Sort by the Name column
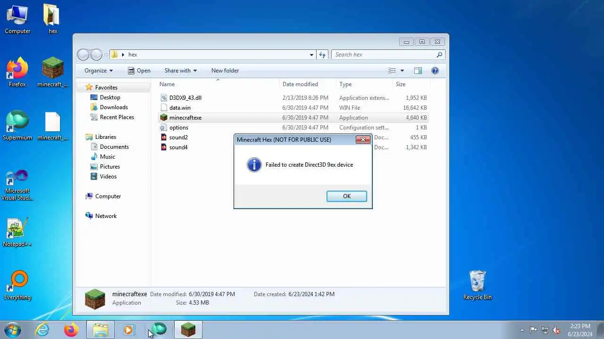Screen dimensions: 604x339 218,84
